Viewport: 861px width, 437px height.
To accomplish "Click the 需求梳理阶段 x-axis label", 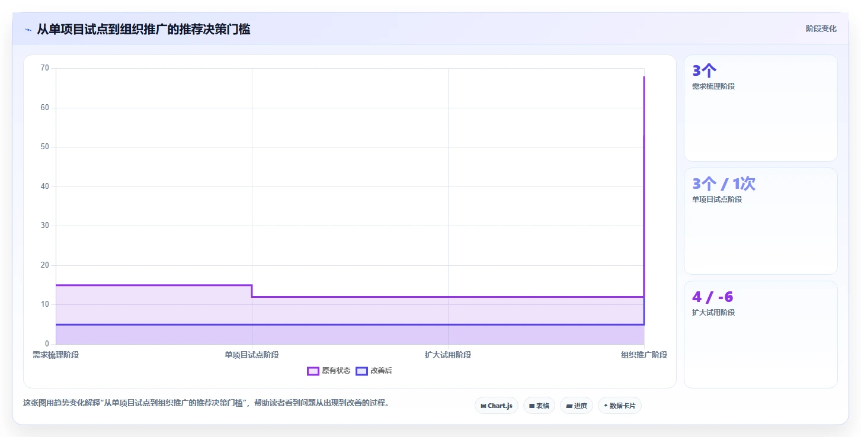I will pos(56,355).
